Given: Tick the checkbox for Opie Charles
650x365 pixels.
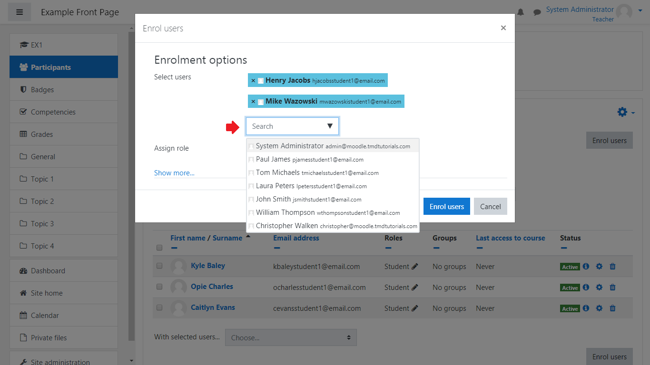Looking at the screenshot, I should pyautogui.click(x=159, y=287).
